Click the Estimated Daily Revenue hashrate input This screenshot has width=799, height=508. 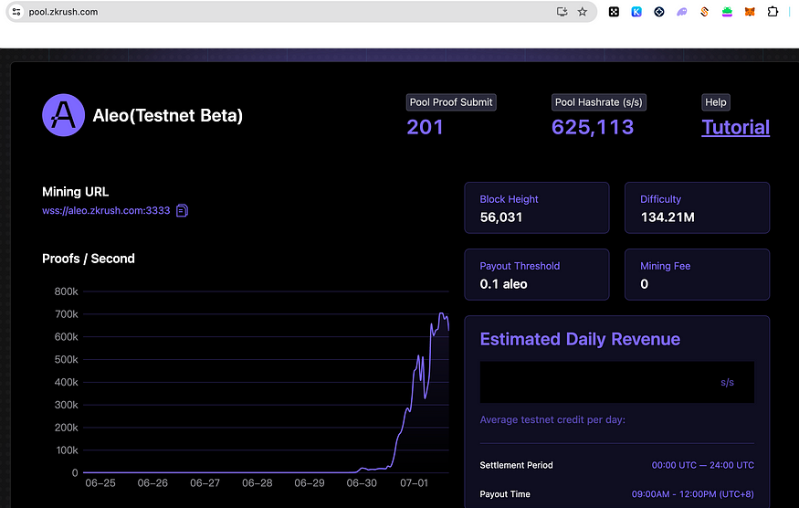tap(616, 383)
